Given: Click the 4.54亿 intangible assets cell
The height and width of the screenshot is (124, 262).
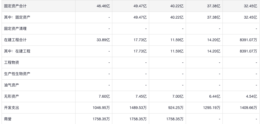Looking at the screenshot, I should point(252,96).
